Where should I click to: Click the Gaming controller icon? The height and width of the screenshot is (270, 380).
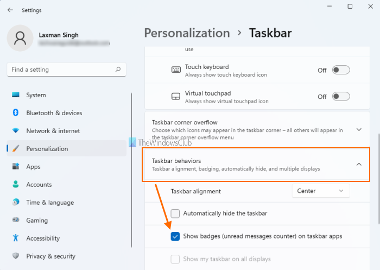(x=16, y=220)
